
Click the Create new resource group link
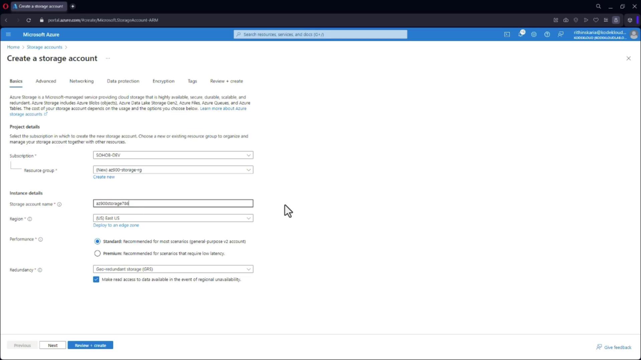click(x=103, y=177)
